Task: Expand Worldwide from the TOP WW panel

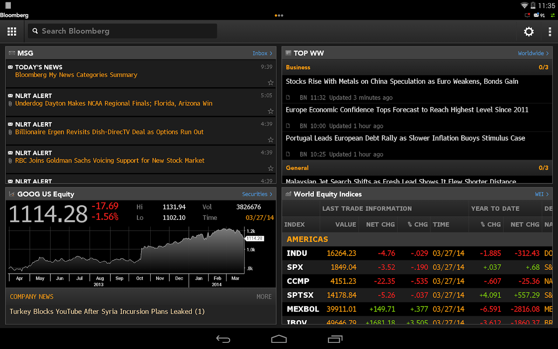Action: 533,53
